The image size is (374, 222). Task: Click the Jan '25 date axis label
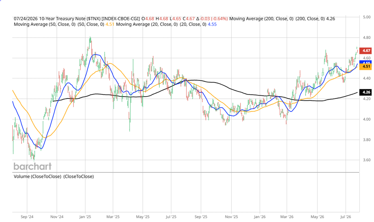tap(85, 217)
